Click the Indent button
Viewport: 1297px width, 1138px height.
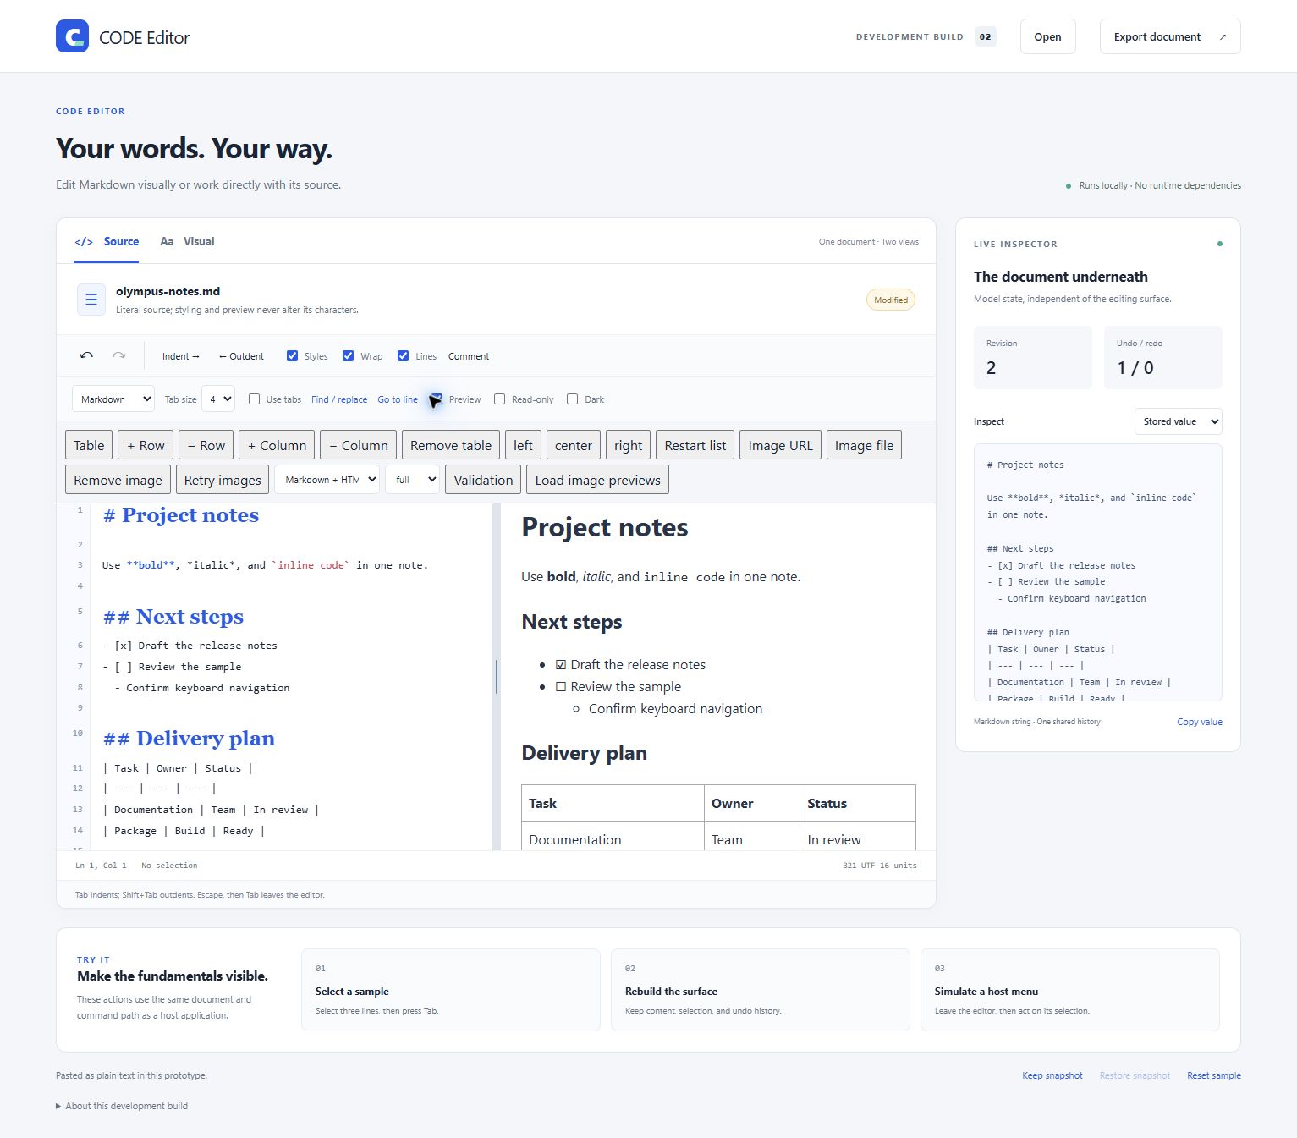(181, 356)
